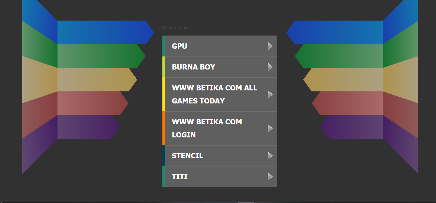
Task: Click the 'Related Links' heading text
Action: [175, 28]
